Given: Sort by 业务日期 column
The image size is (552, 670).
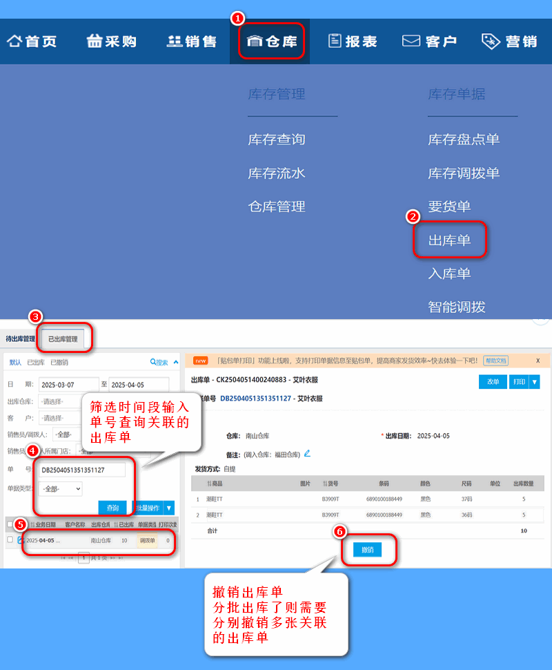Looking at the screenshot, I should (43, 524).
